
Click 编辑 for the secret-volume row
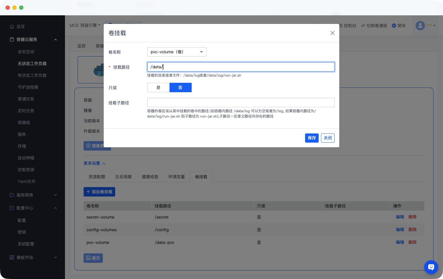[x=400, y=217]
